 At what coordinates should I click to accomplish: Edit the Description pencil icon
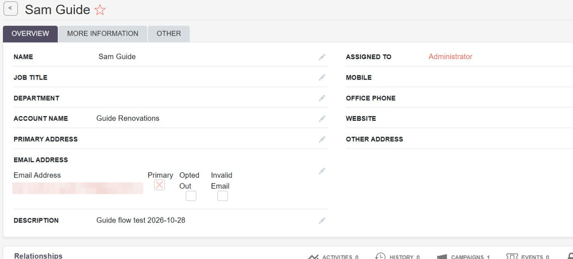point(322,221)
